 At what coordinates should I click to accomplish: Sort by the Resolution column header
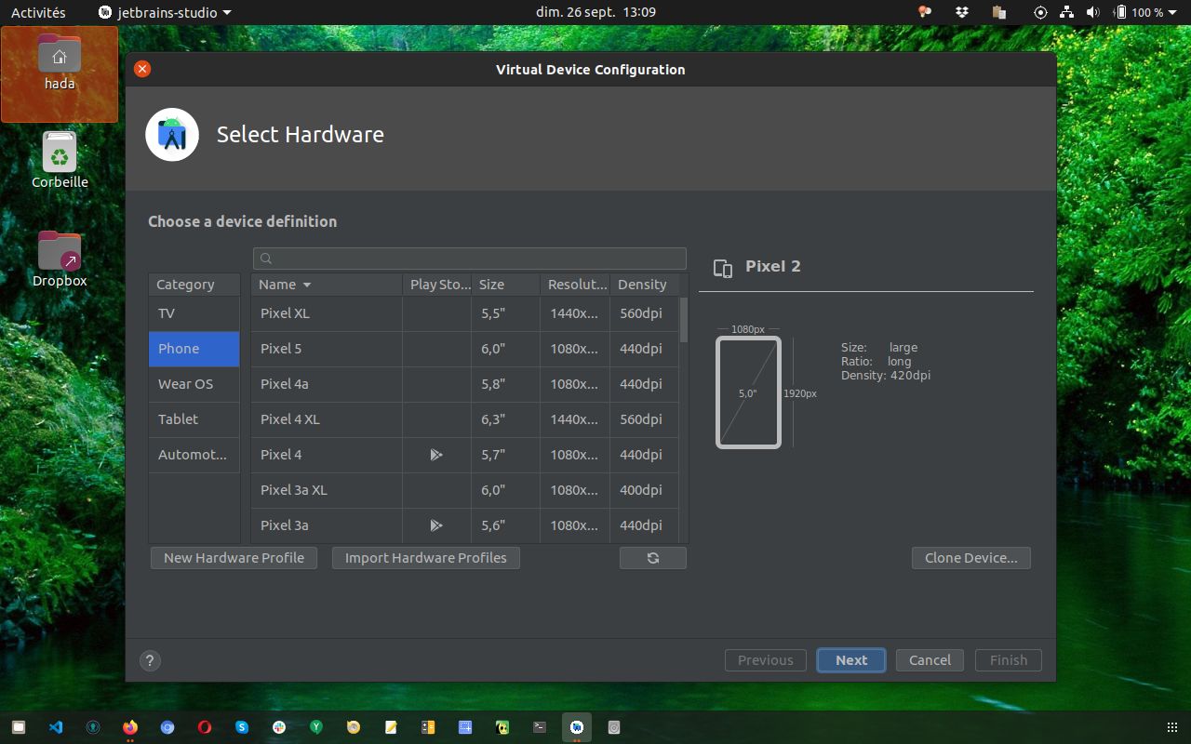[x=575, y=285]
